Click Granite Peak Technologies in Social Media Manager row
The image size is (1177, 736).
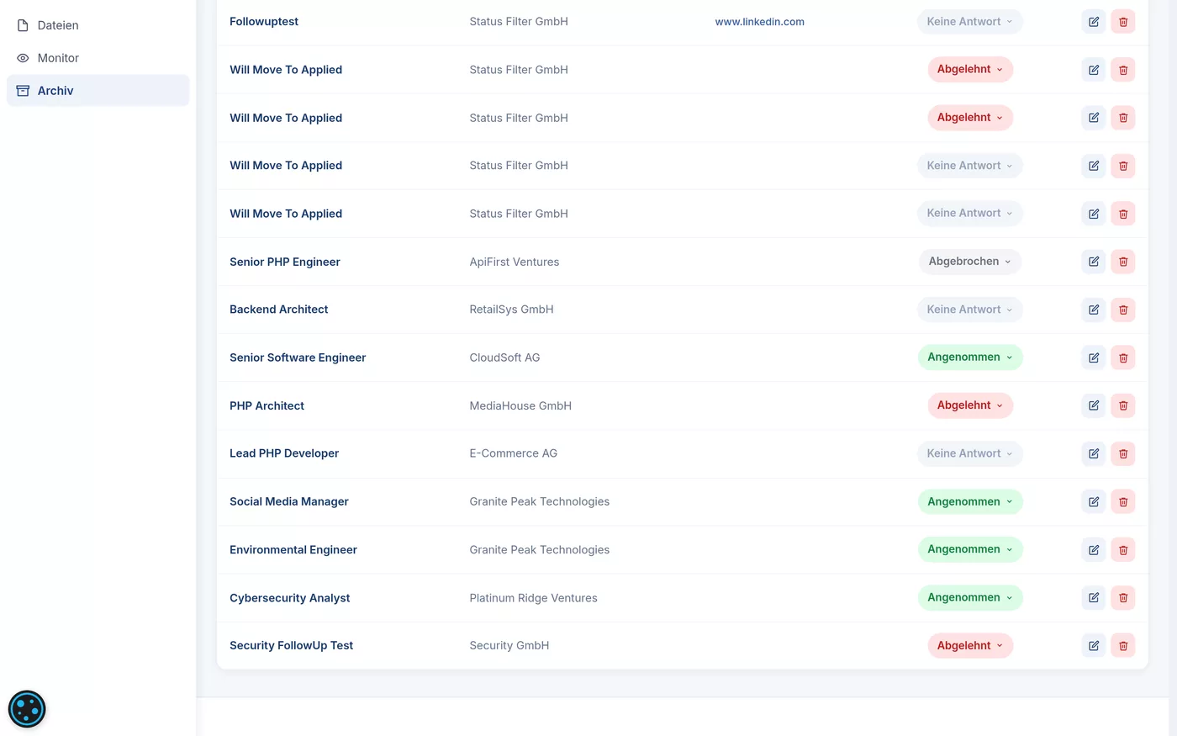[x=540, y=501]
